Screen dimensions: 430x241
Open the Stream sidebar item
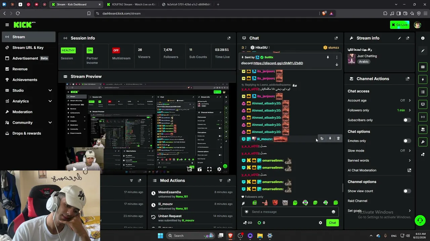pyautogui.click(x=29, y=37)
